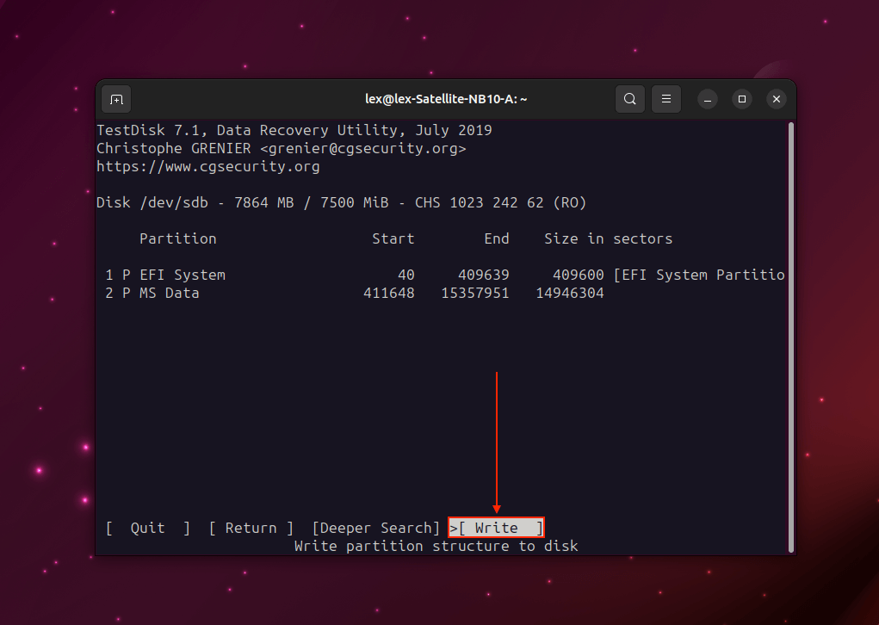879x625 pixels.
Task: Open a new terminal tab
Action: (116, 99)
